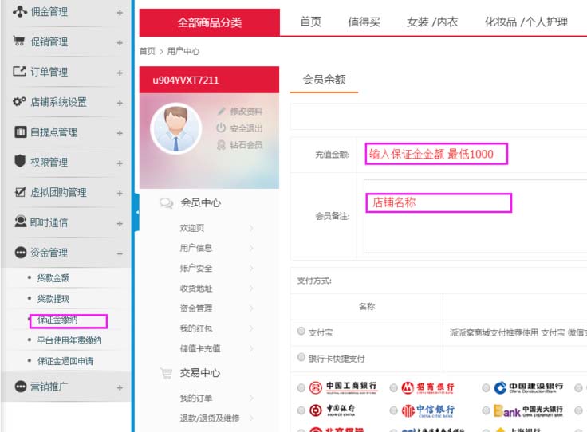
Task: Click the 资金管理 chat bubble icon
Action: (x=21, y=253)
